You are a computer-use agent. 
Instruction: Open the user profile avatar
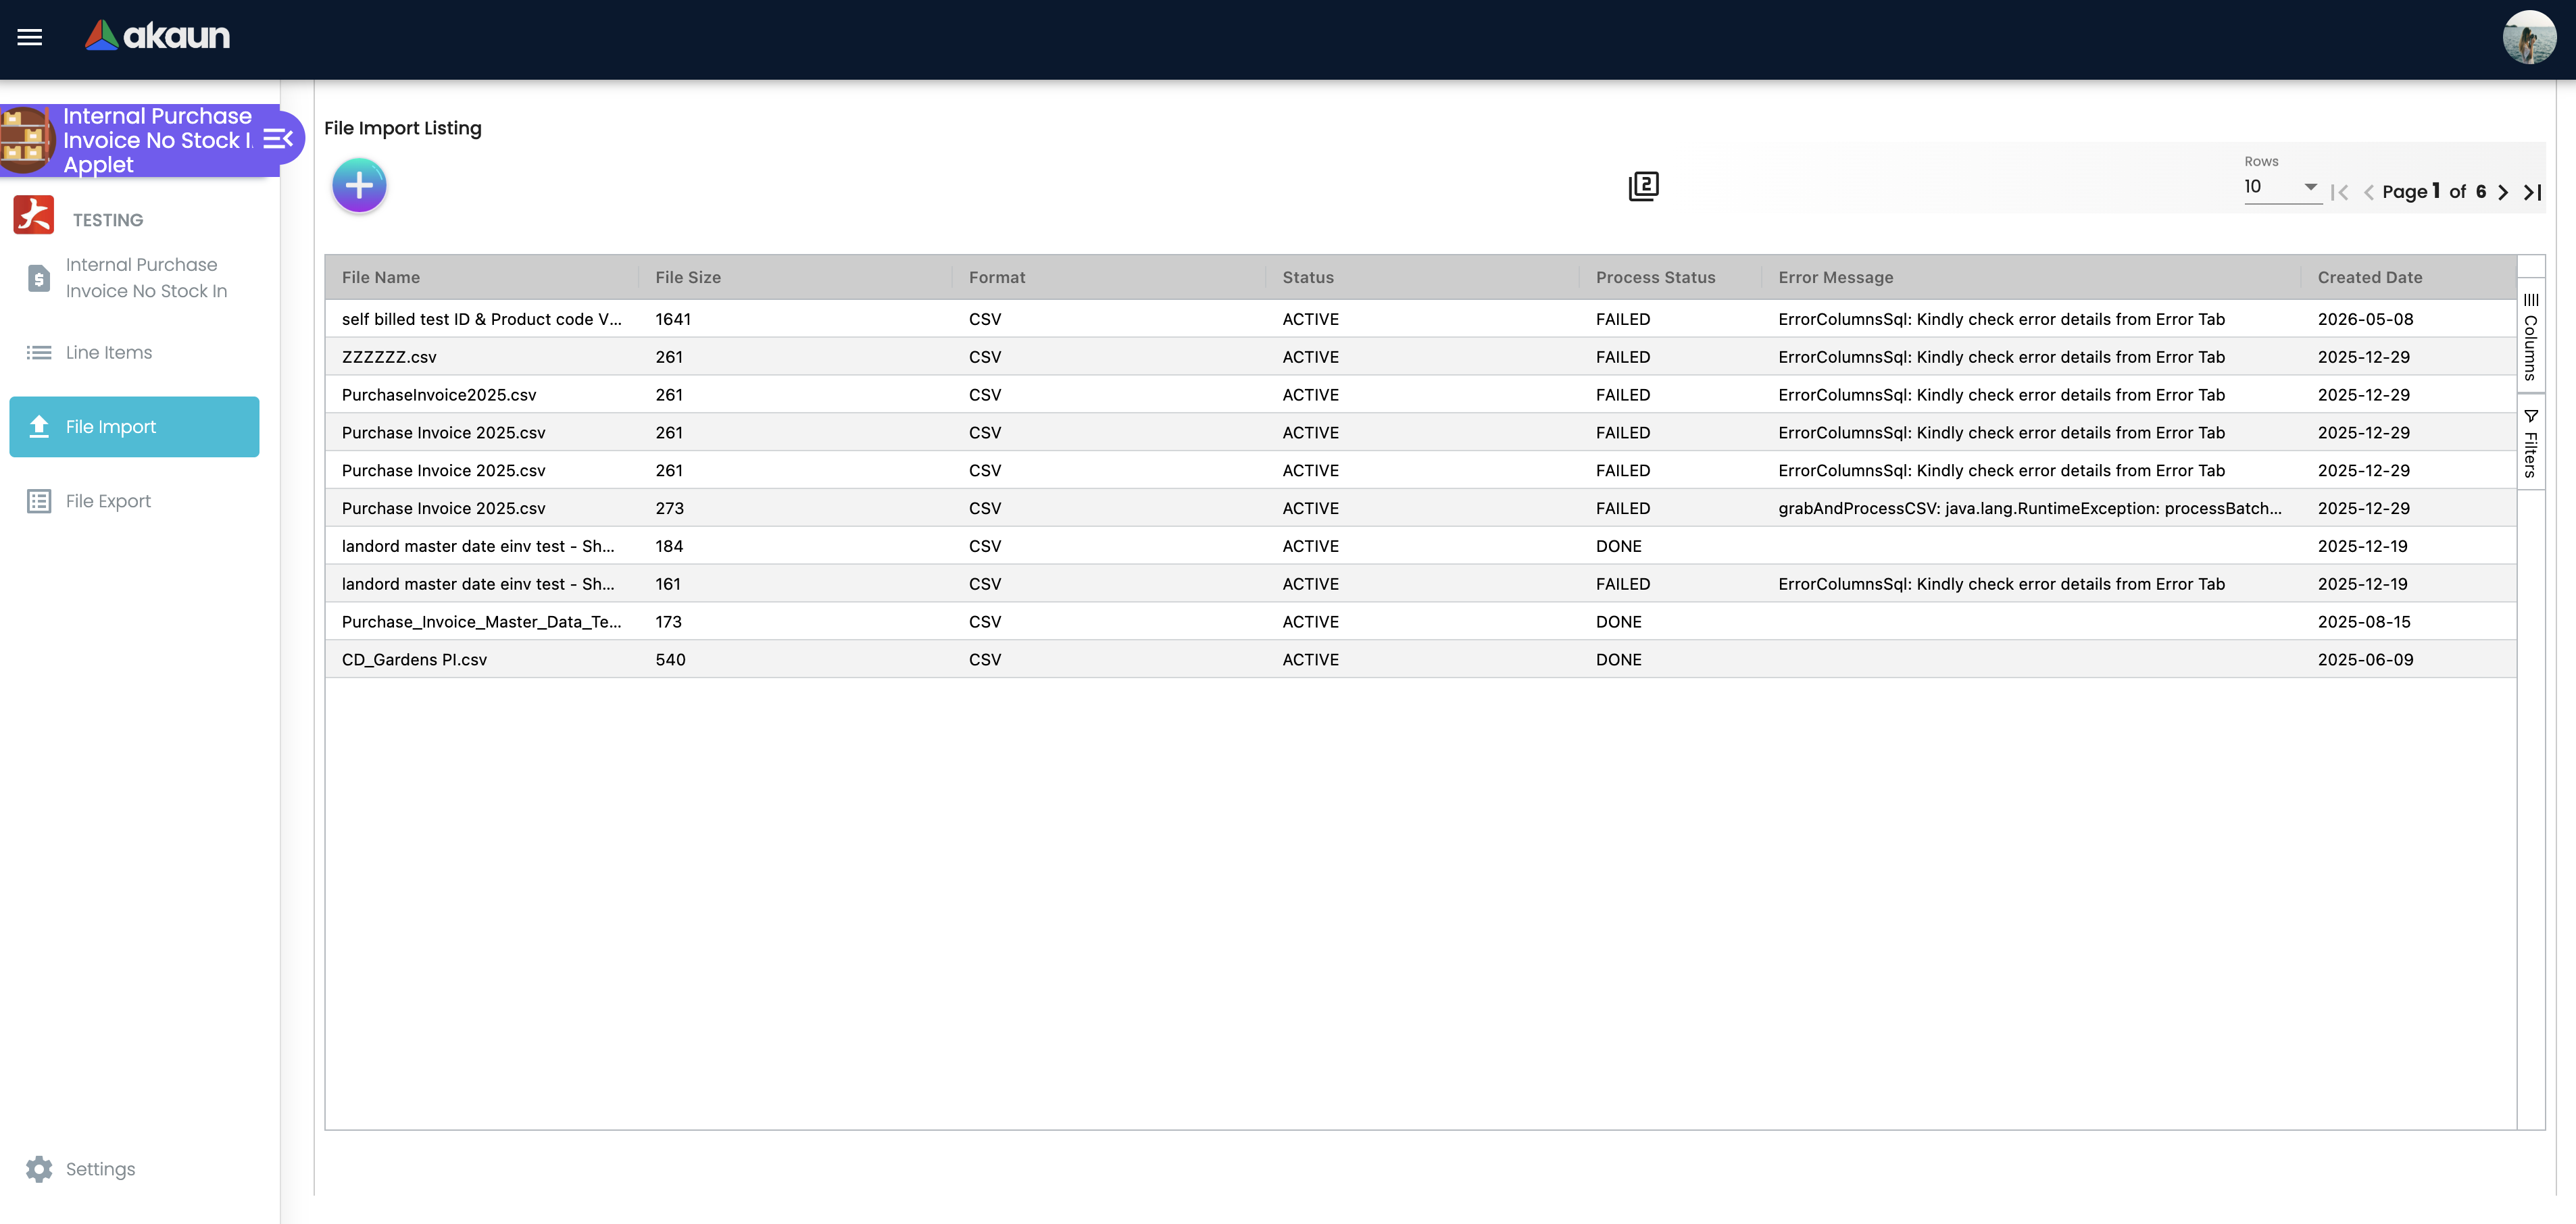tap(2529, 37)
